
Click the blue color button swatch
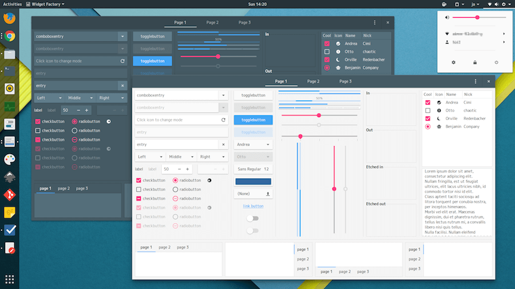click(253, 181)
